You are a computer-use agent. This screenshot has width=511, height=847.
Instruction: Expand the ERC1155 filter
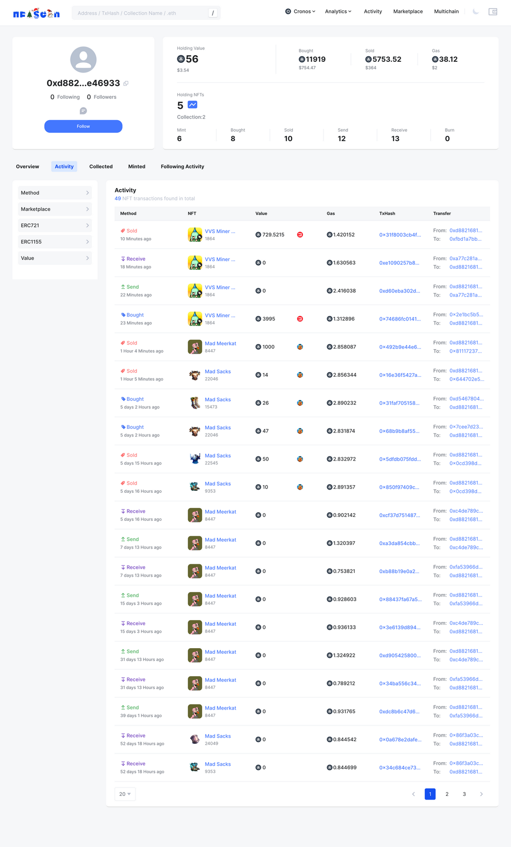click(x=55, y=242)
